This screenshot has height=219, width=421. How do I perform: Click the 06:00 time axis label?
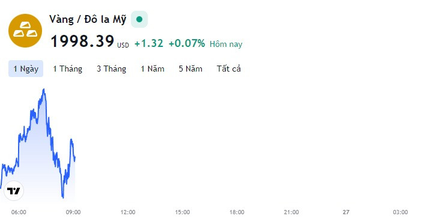tap(19, 212)
